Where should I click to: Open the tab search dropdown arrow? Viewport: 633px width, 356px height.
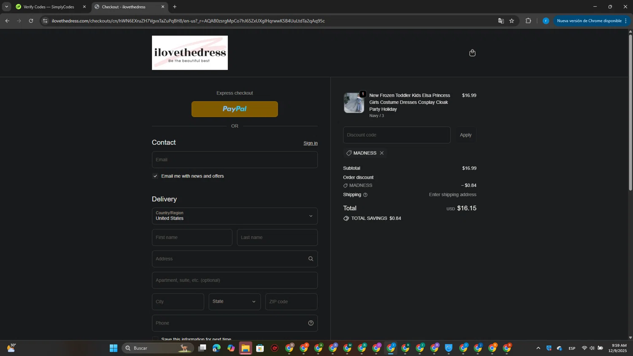6,7
